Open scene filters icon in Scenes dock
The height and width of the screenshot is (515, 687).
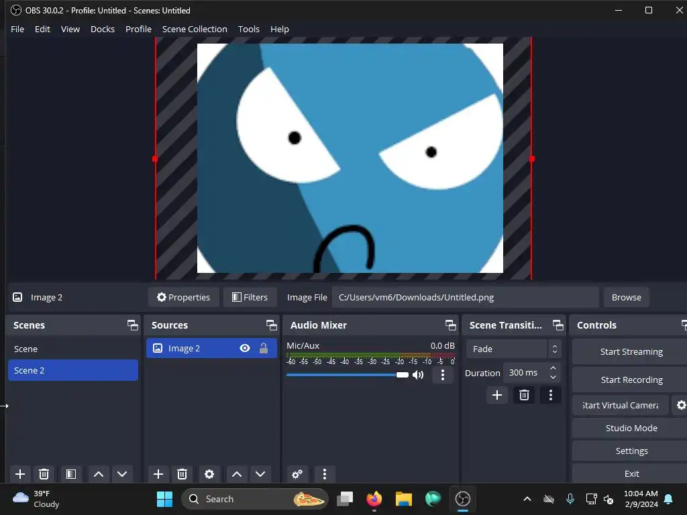[x=71, y=474]
